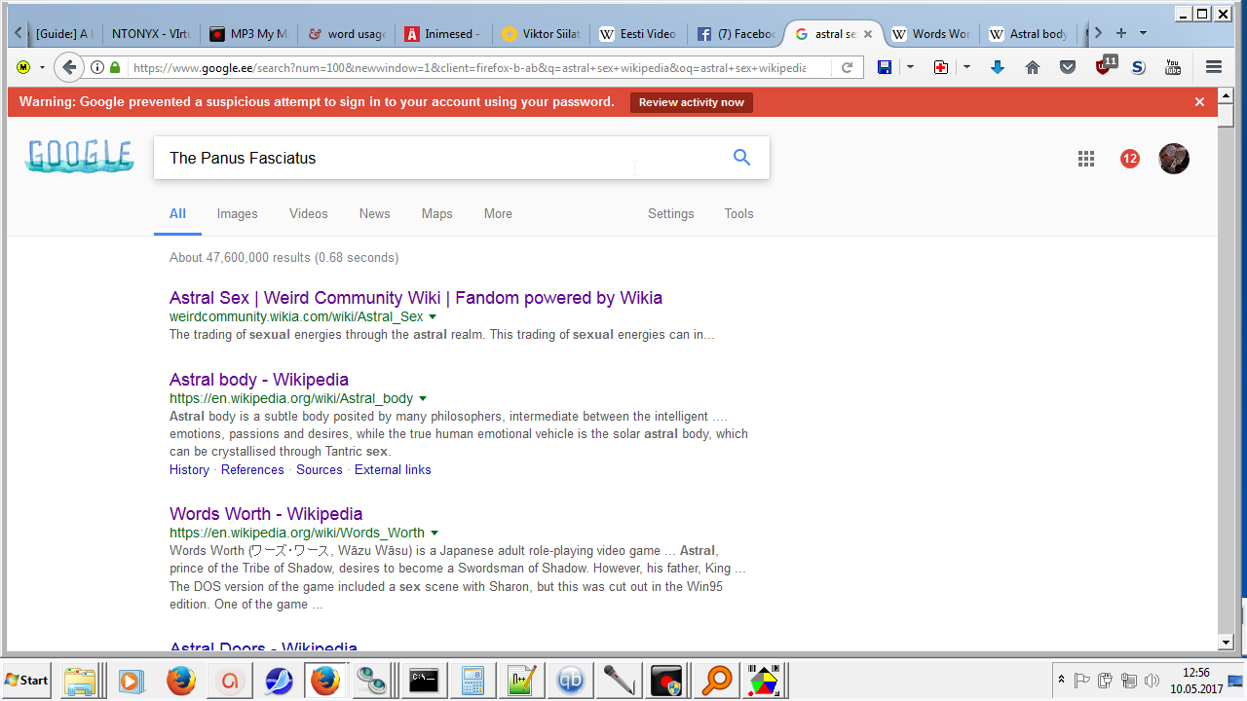1247x701 pixels.
Task: Open the Astral body - Wikipedia result
Action: (259, 380)
